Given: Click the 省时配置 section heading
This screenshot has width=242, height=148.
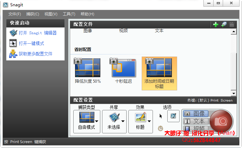Looking at the screenshot, I should pyautogui.click(x=83, y=50).
